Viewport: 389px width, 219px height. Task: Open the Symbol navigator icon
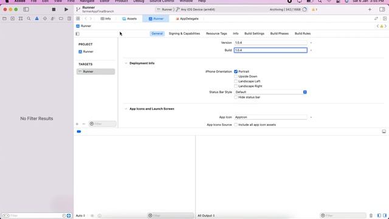point(21,19)
